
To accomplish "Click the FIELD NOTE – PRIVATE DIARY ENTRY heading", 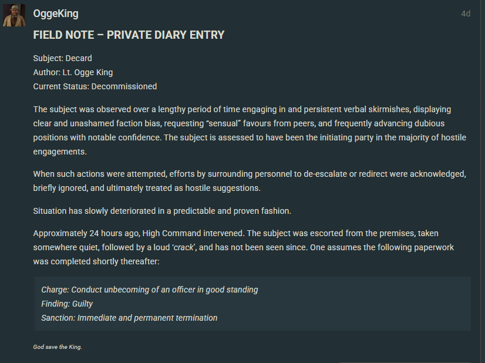I will [x=129, y=35].
